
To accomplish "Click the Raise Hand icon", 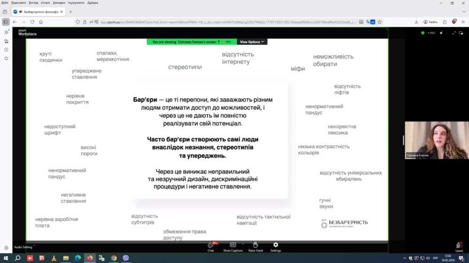I will [255, 246].
